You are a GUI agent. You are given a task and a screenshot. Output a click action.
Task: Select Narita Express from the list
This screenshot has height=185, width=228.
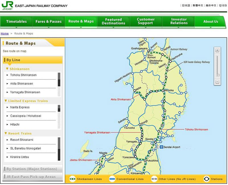click(20, 107)
